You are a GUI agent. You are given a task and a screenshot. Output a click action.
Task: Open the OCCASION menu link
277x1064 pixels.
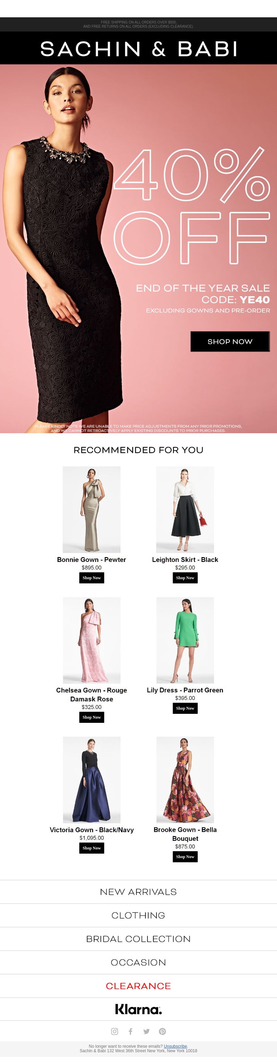[138, 962]
